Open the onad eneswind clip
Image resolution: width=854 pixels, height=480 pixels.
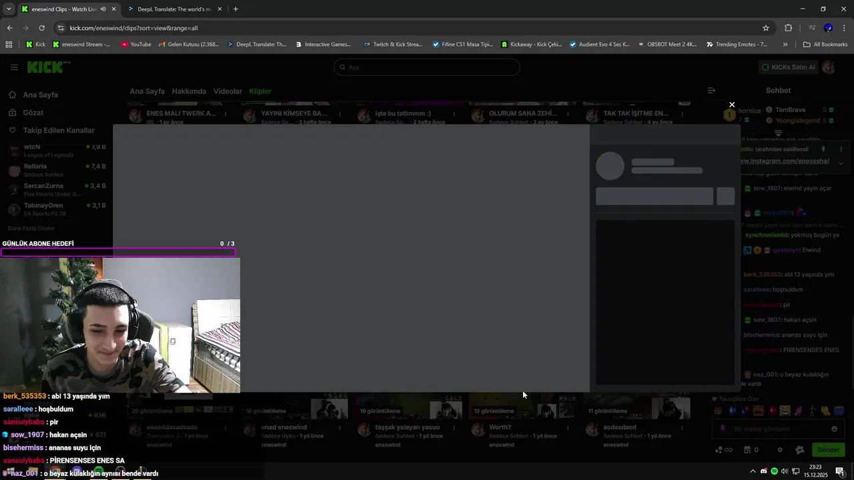pyautogui.click(x=284, y=427)
